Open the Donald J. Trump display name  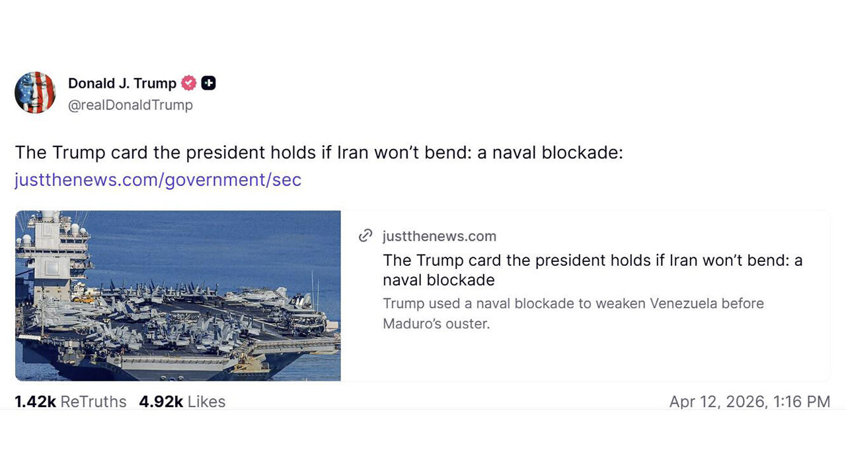pos(122,83)
